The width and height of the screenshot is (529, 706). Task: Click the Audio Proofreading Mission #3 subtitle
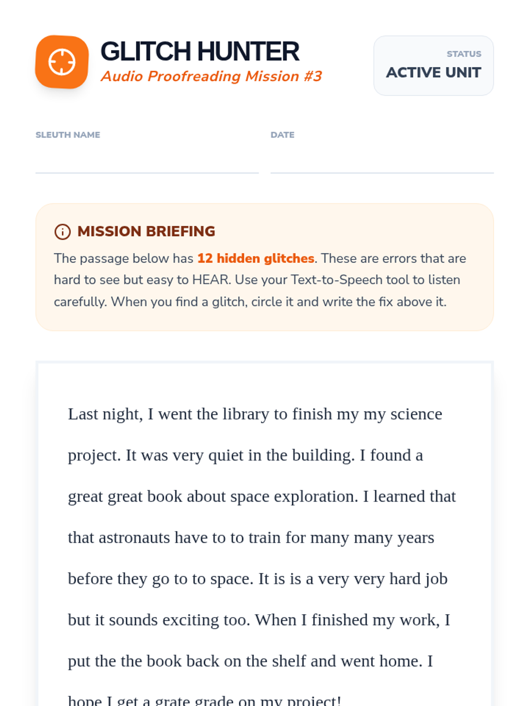(x=211, y=76)
